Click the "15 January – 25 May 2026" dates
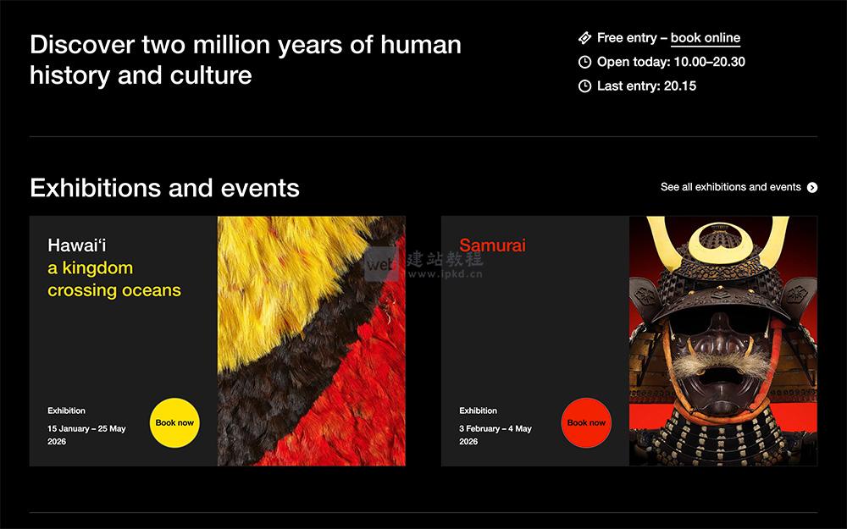847x529 pixels. [85, 436]
